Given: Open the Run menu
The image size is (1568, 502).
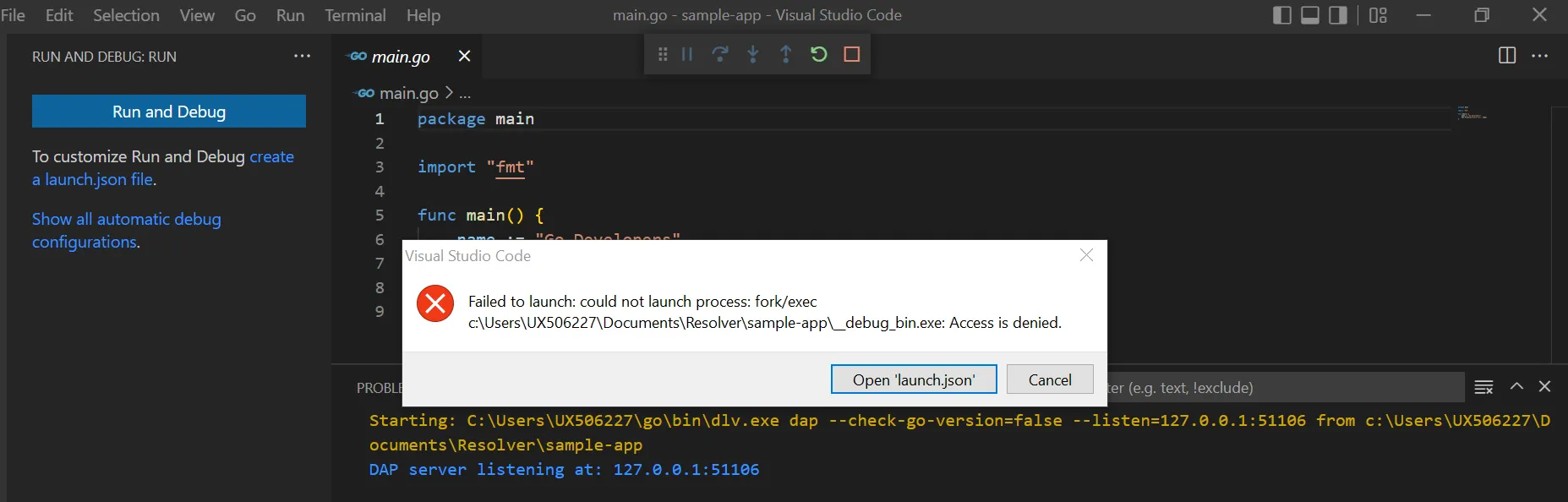Looking at the screenshot, I should [290, 15].
